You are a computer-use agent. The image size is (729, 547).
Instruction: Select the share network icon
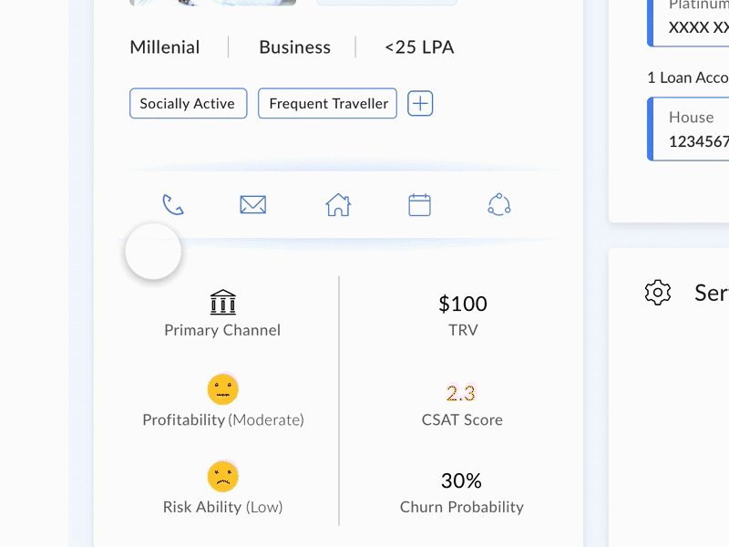(x=500, y=204)
